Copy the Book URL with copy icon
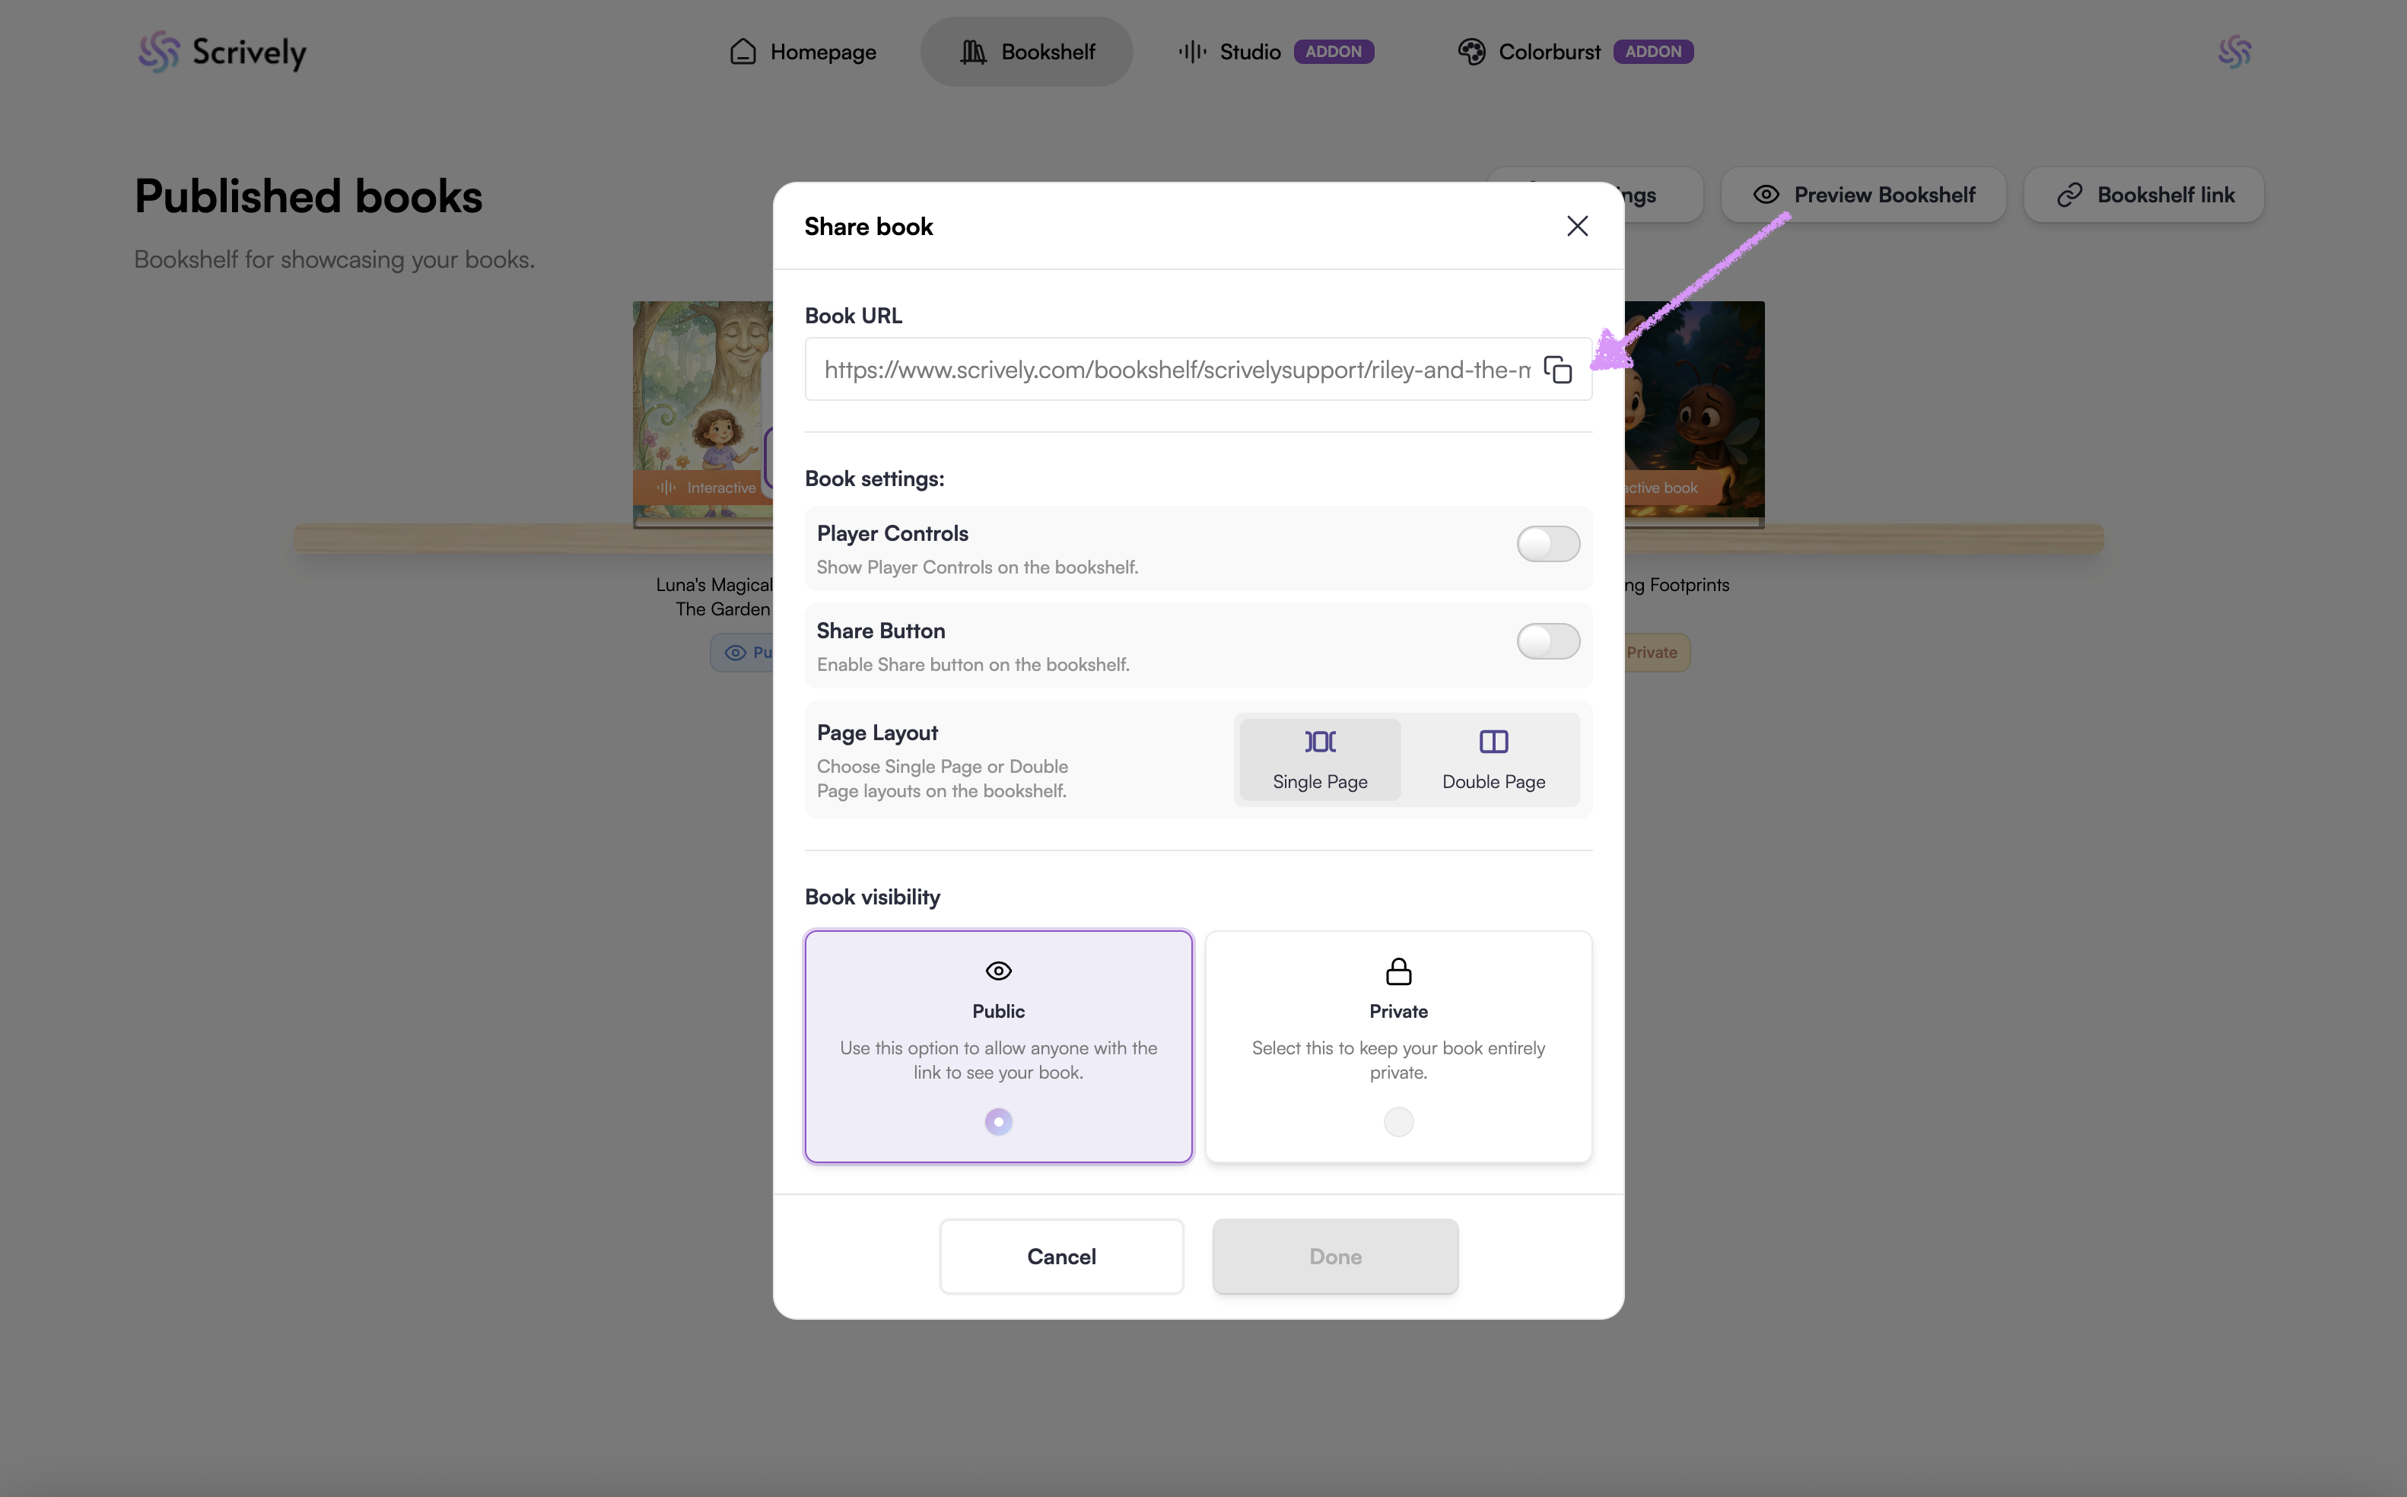 pos(1557,369)
